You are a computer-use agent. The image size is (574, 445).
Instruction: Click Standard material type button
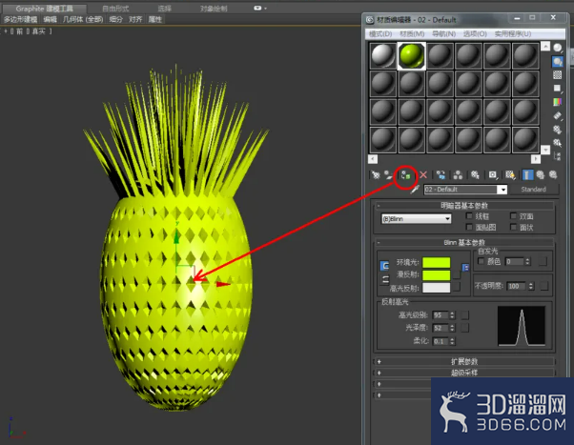coord(533,190)
